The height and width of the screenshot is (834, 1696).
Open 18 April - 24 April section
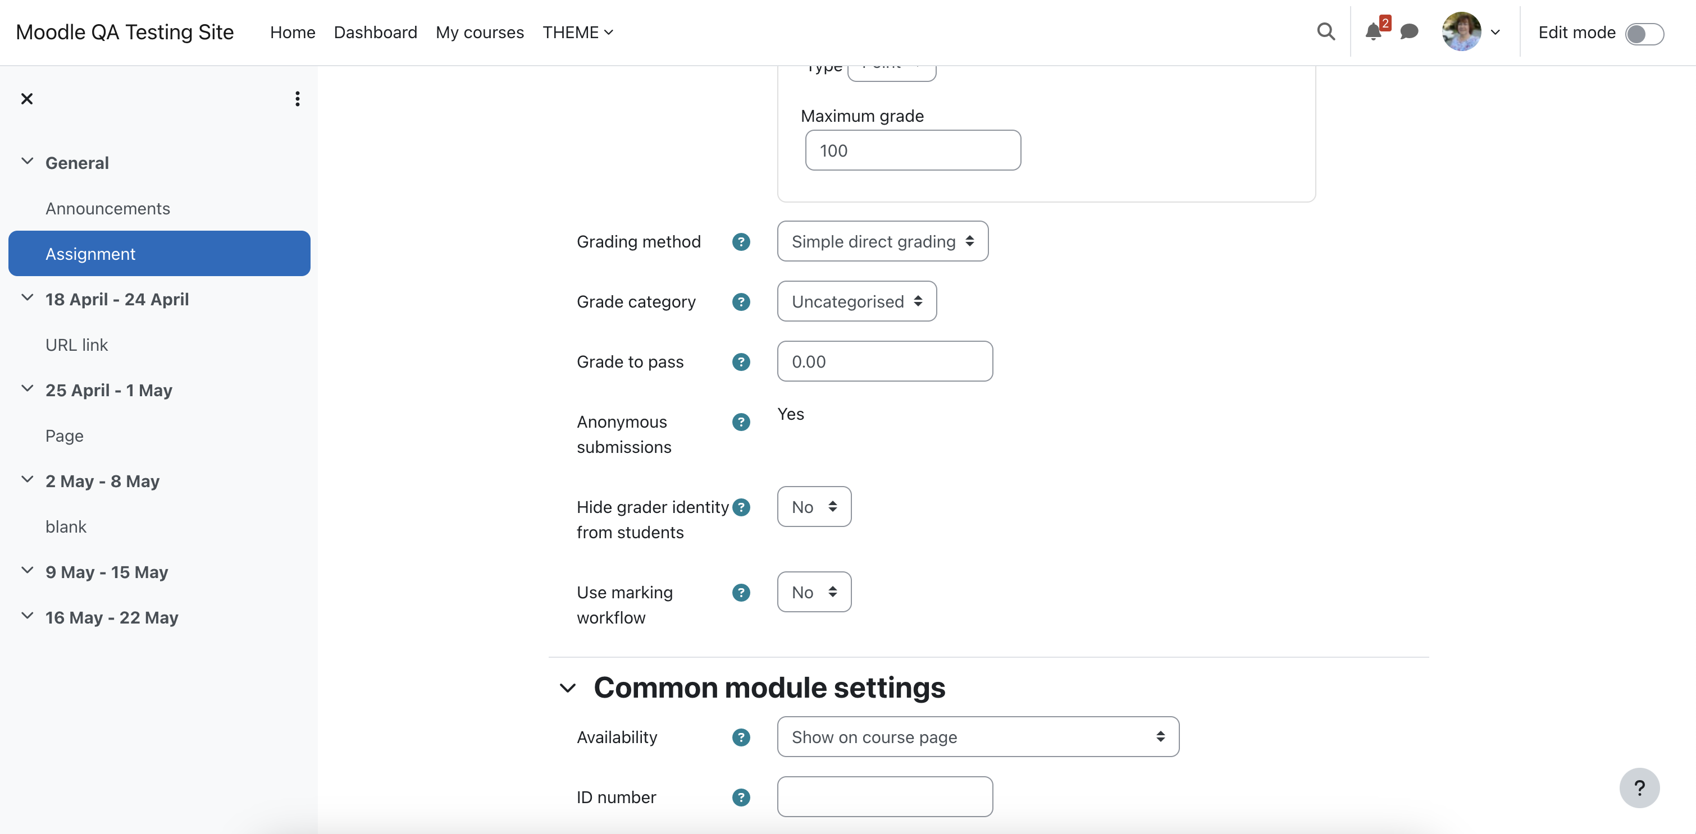117,299
